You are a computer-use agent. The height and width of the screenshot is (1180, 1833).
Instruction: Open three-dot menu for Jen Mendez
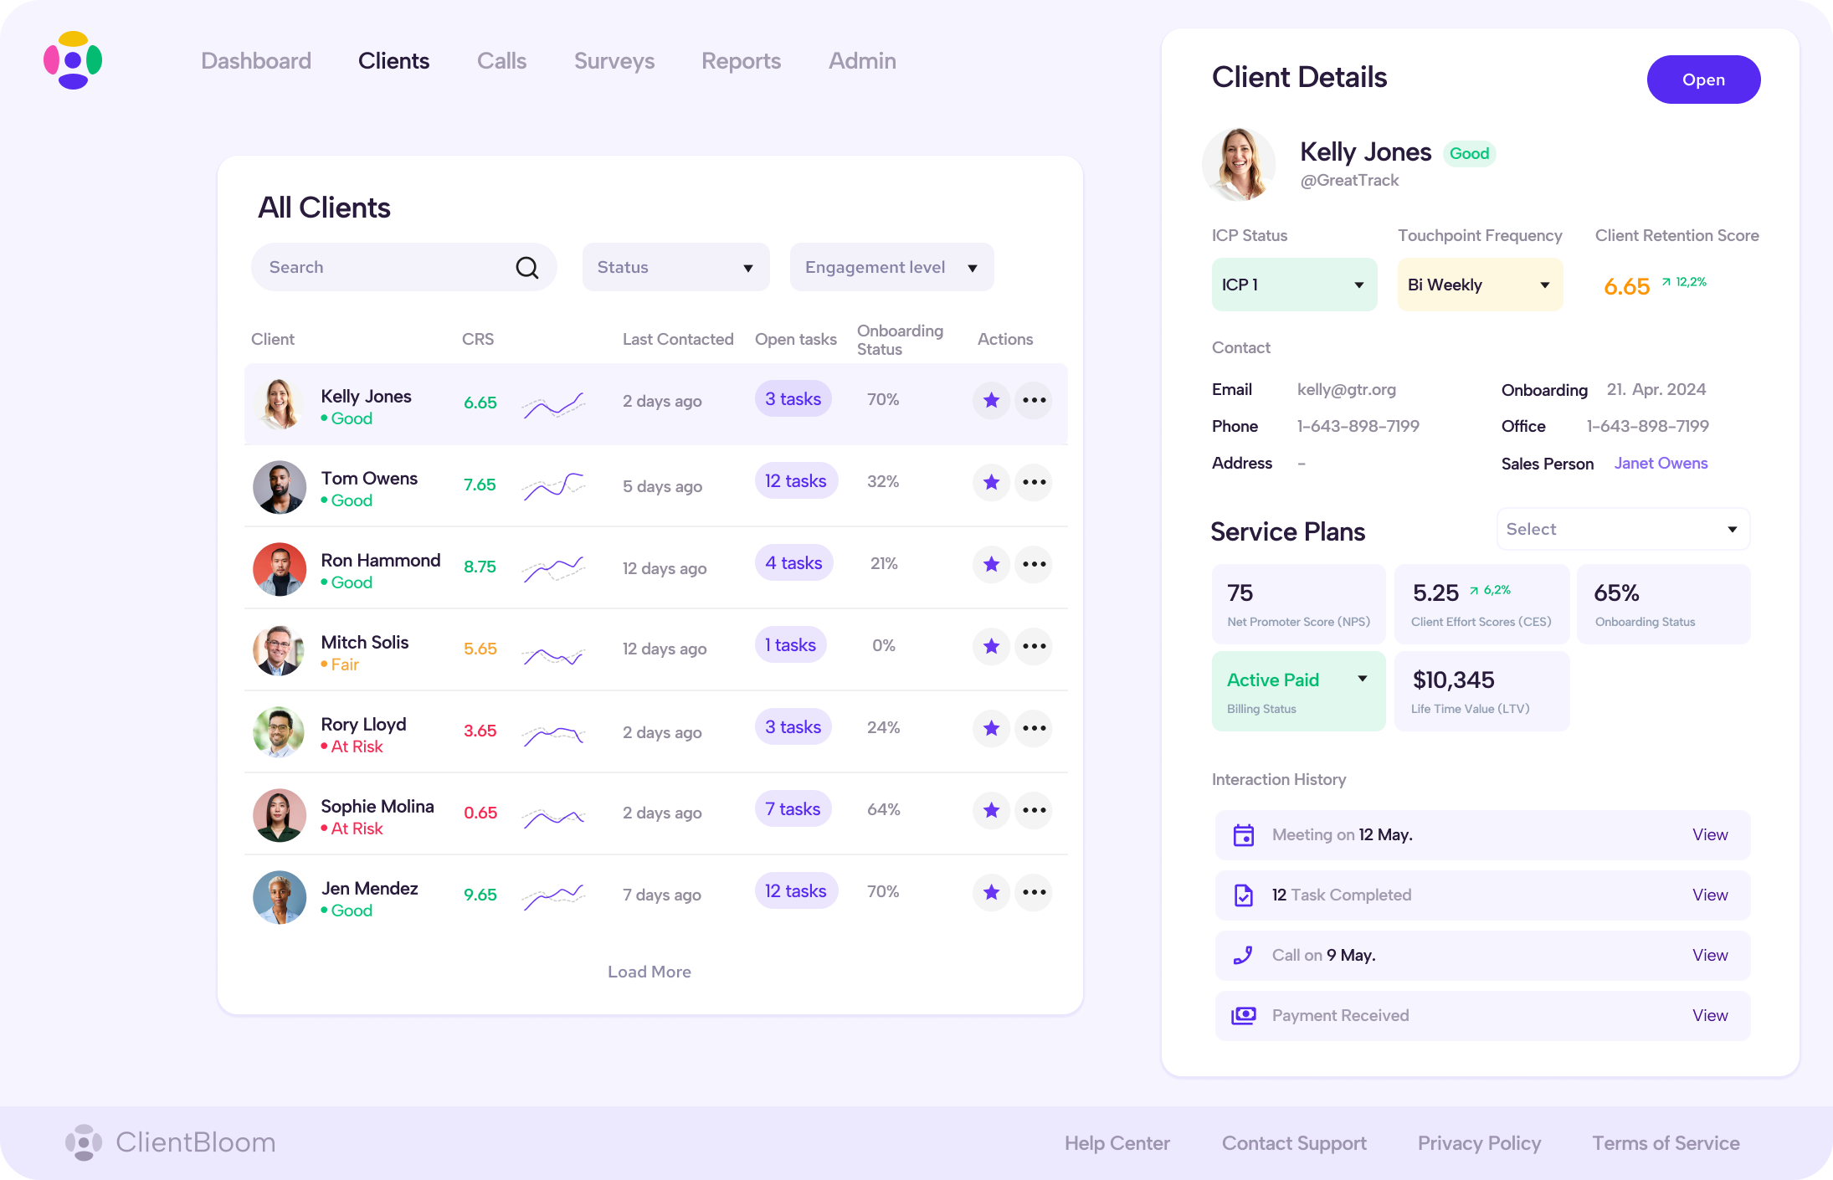coord(1035,892)
